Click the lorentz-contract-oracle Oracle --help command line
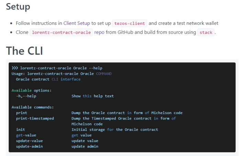The image size is (244, 156). [61, 68]
